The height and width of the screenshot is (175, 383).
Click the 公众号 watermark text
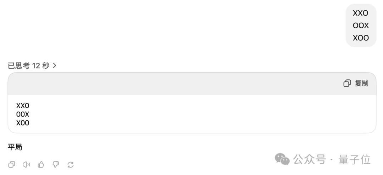pyautogui.click(x=310, y=160)
